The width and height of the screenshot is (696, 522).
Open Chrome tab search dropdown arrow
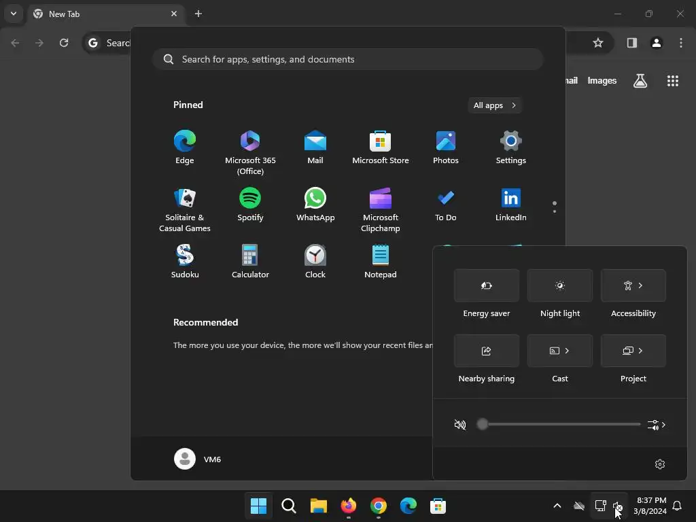pyautogui.click(x=14, y=14)
